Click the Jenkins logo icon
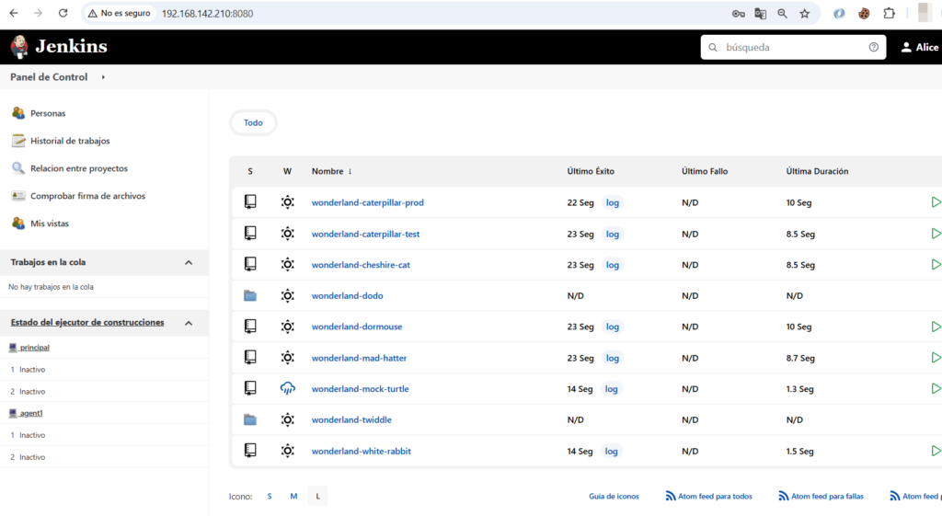 coord(18,47)
